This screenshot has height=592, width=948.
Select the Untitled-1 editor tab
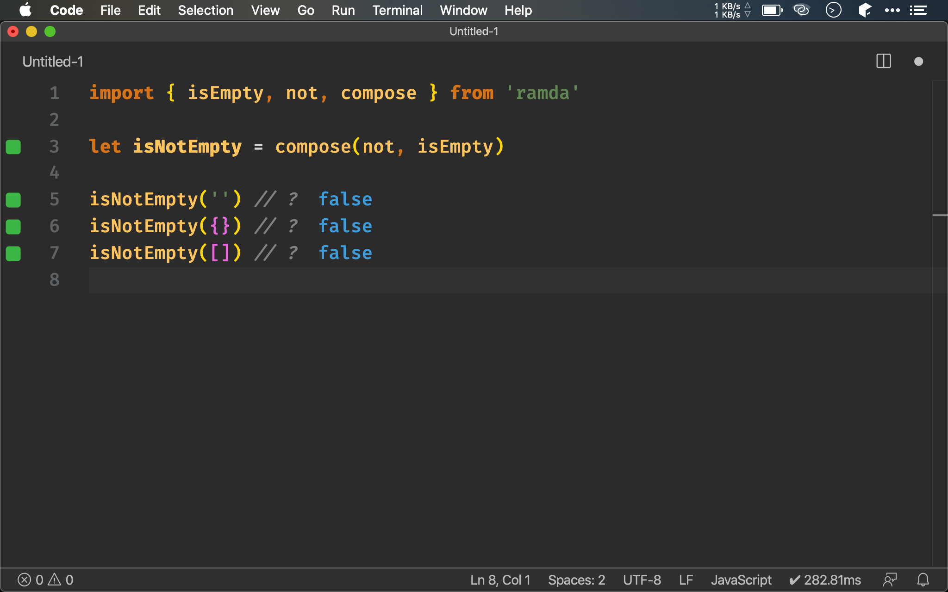(53, 62)
